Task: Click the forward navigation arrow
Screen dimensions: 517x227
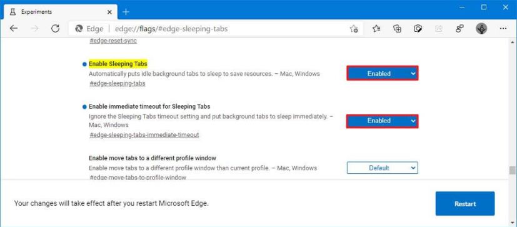Action: tap(34, 29)
